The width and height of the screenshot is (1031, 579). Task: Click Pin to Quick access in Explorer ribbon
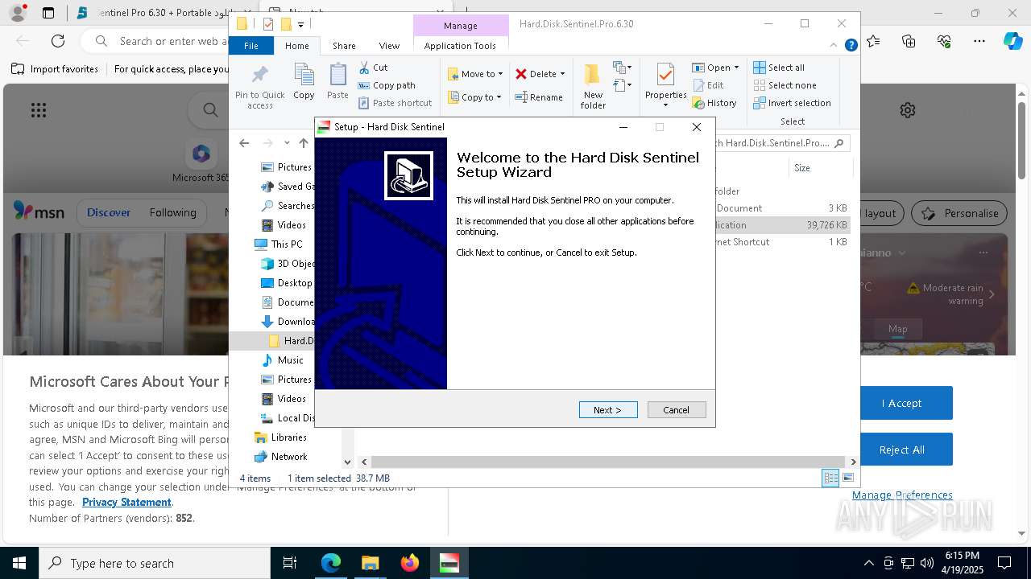point(259,87)
